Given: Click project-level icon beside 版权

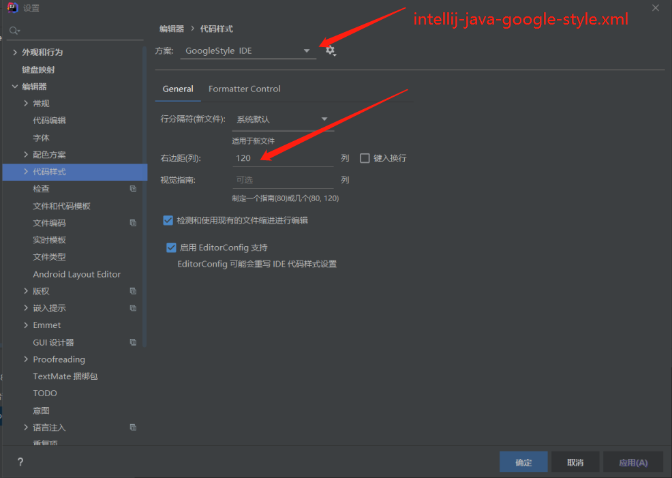Looking at the screenshot, I should click(x=133, y=291).
